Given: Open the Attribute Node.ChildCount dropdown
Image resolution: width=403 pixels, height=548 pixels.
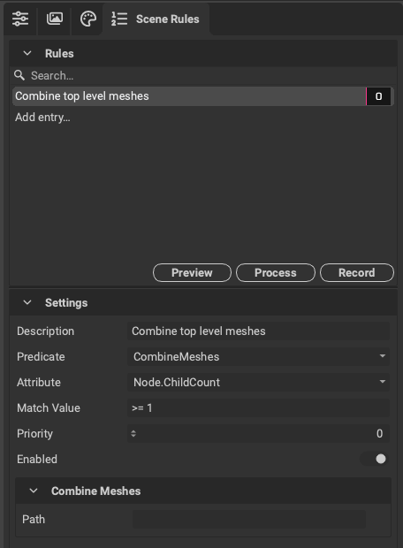Looking at the screenshot, I should [258, 382].
